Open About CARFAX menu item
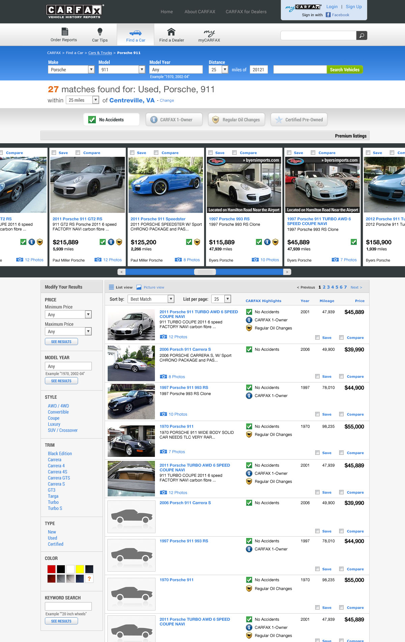Viewport: 405px width, 642px height. point(200,11)
